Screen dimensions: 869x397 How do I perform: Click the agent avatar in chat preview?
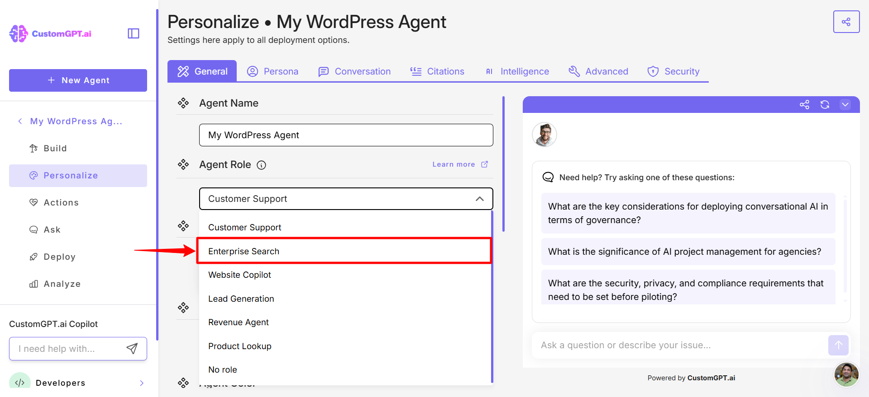click(x=544, y=135)
